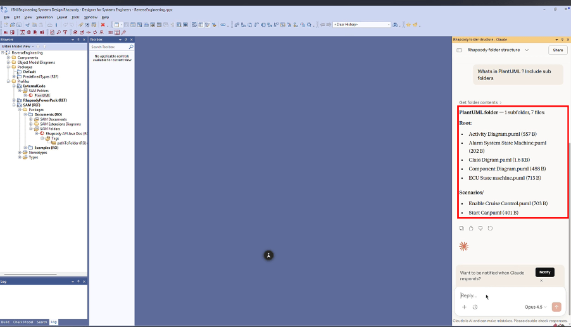Viewport: 571px width, 327px height.
Task: Click the Browser panel horizontal scrollbar
Action: (x=30, y=274)
